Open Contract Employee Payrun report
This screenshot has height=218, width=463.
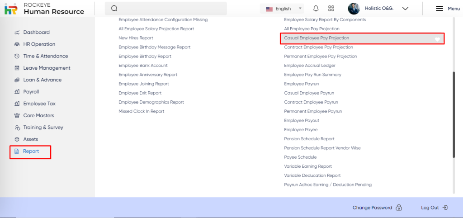click(x=311, y=102)
